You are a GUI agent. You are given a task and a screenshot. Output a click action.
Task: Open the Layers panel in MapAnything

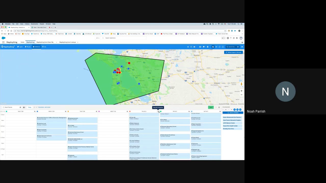[x=20, y=47]
